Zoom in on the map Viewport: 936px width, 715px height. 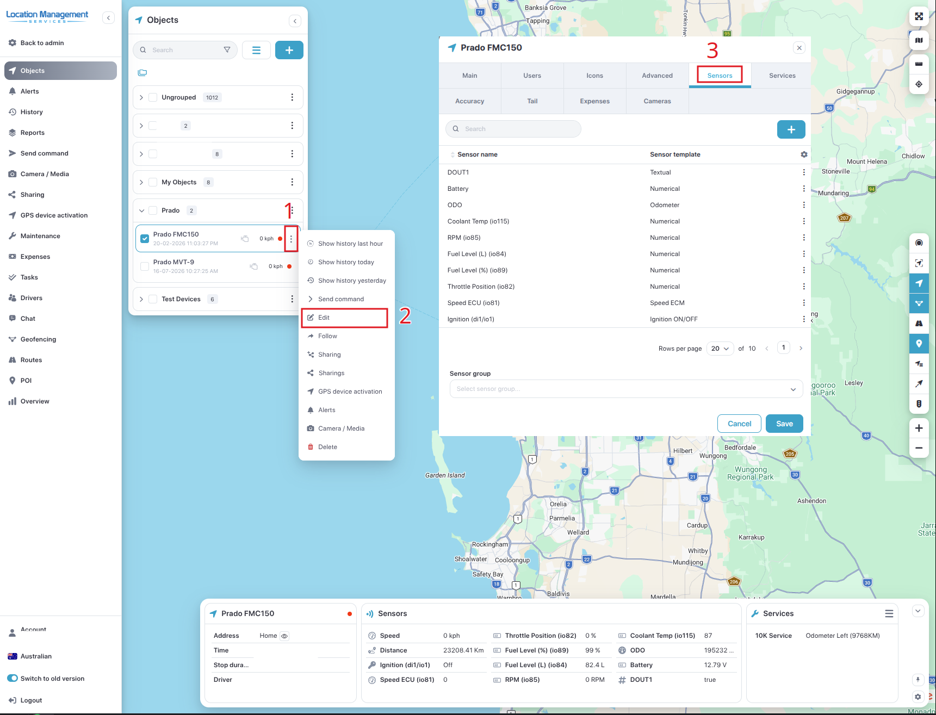(x=919, y=428)
